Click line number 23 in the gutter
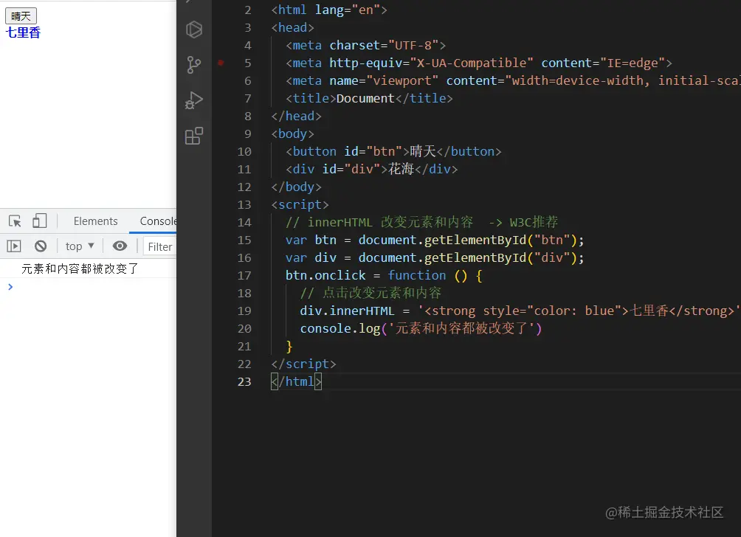The height and width of the screenshot is (537, 741). pyautogui.click(x=244, y=381)
